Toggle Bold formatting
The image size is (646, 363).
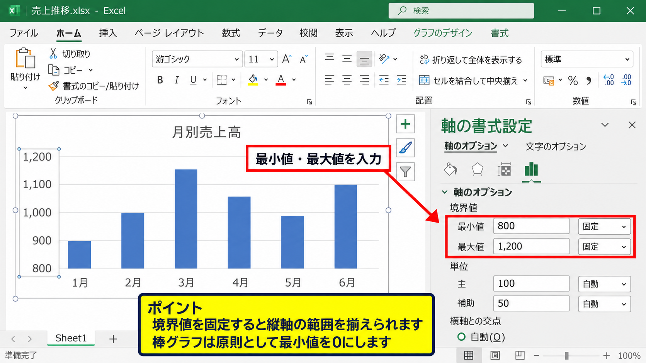[x=160, y=80]
